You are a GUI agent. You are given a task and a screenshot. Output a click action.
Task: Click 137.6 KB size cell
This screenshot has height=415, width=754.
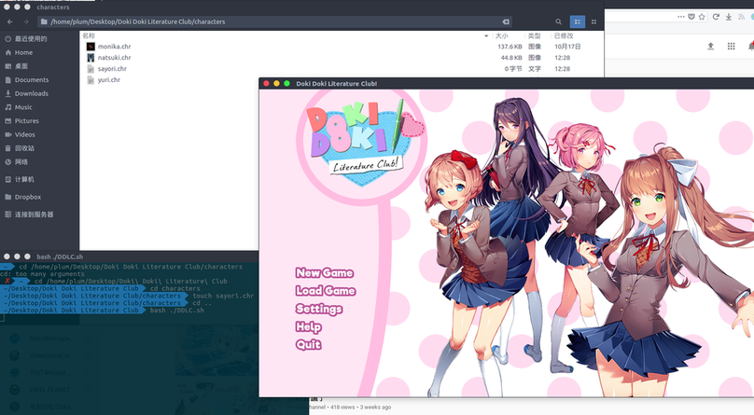[510, 47]
